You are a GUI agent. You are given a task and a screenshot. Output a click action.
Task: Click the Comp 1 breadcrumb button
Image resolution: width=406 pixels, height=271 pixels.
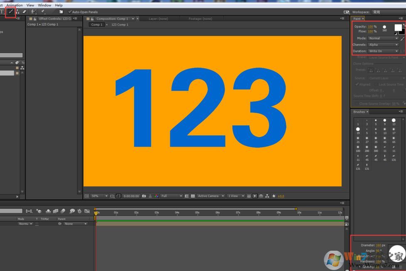tap(96, 25)
